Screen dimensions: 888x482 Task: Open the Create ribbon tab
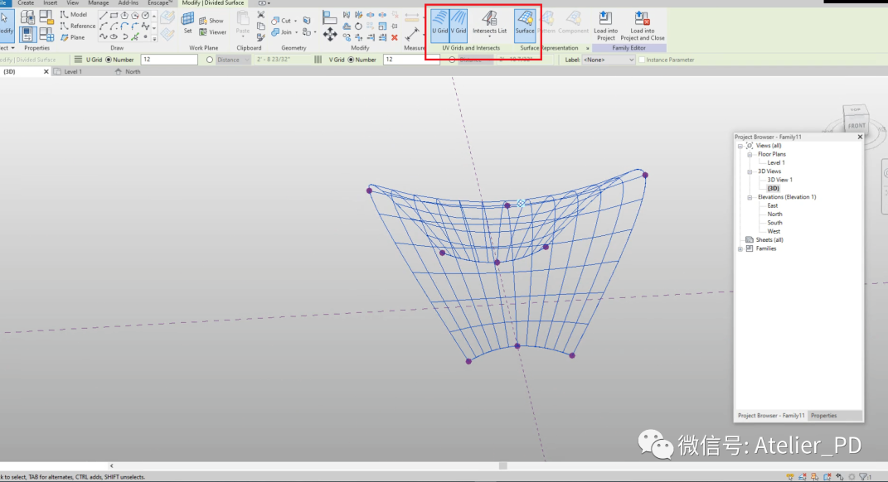26,2
